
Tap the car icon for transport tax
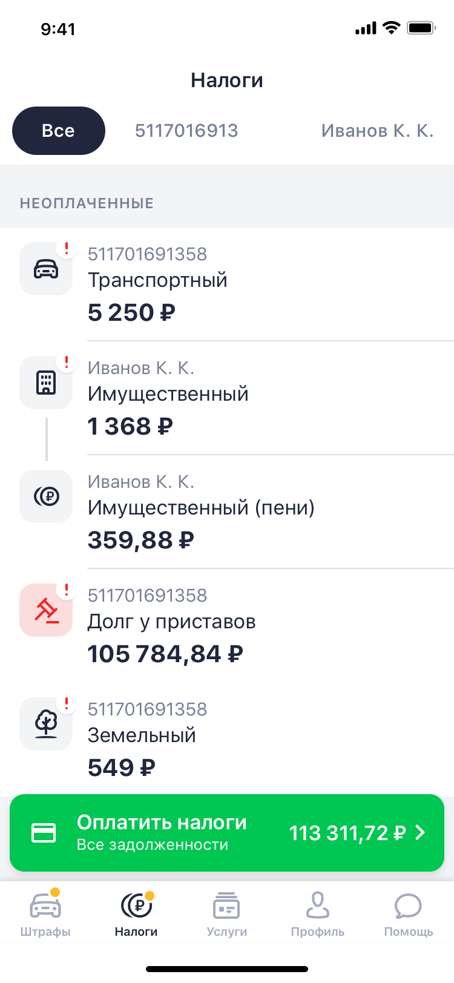click(46, 269)
